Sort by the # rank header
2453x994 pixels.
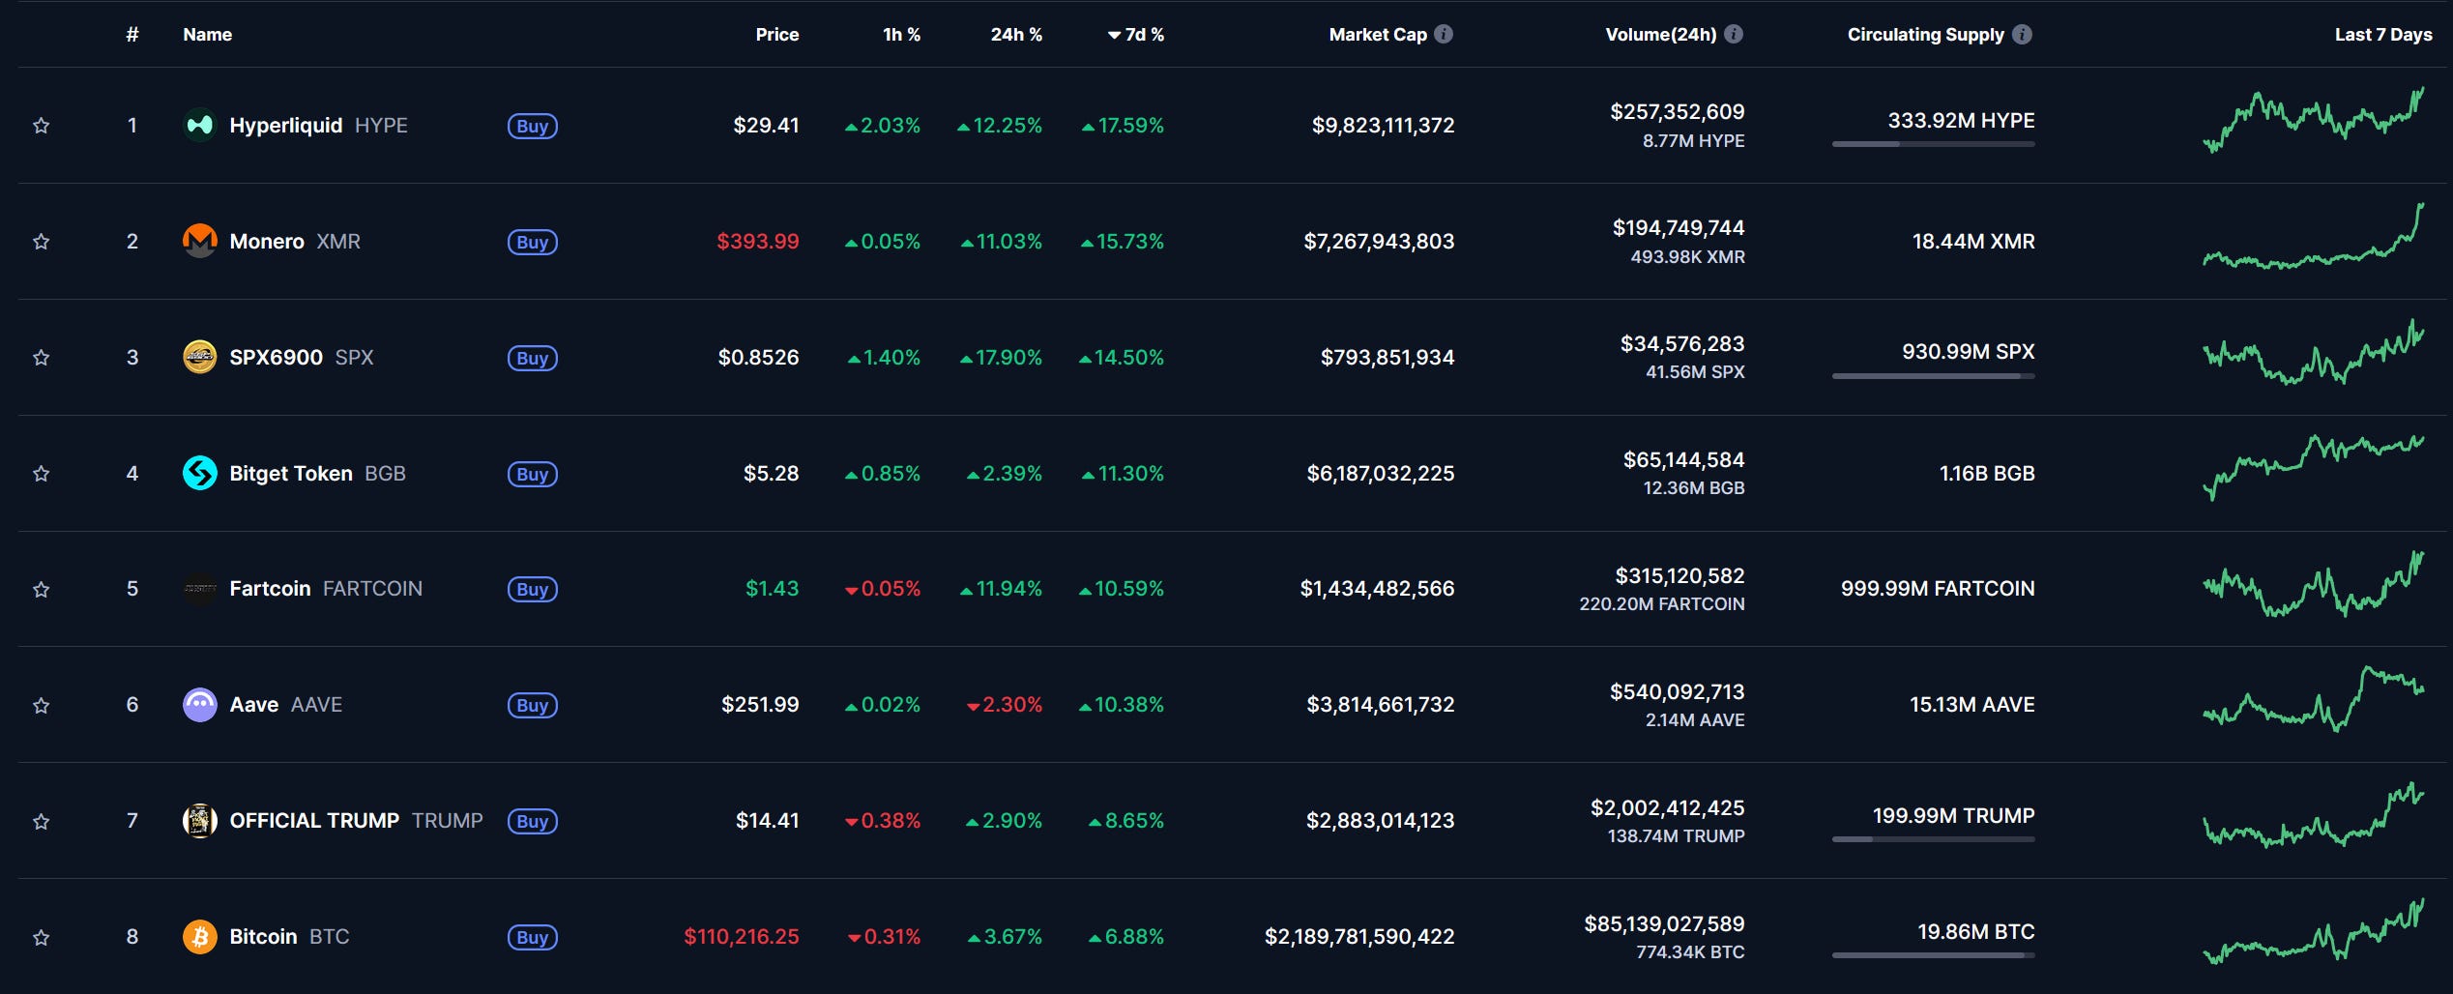[x=132, y=35]
